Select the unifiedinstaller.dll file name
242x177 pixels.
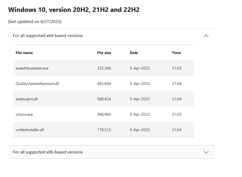pos(30,130)
